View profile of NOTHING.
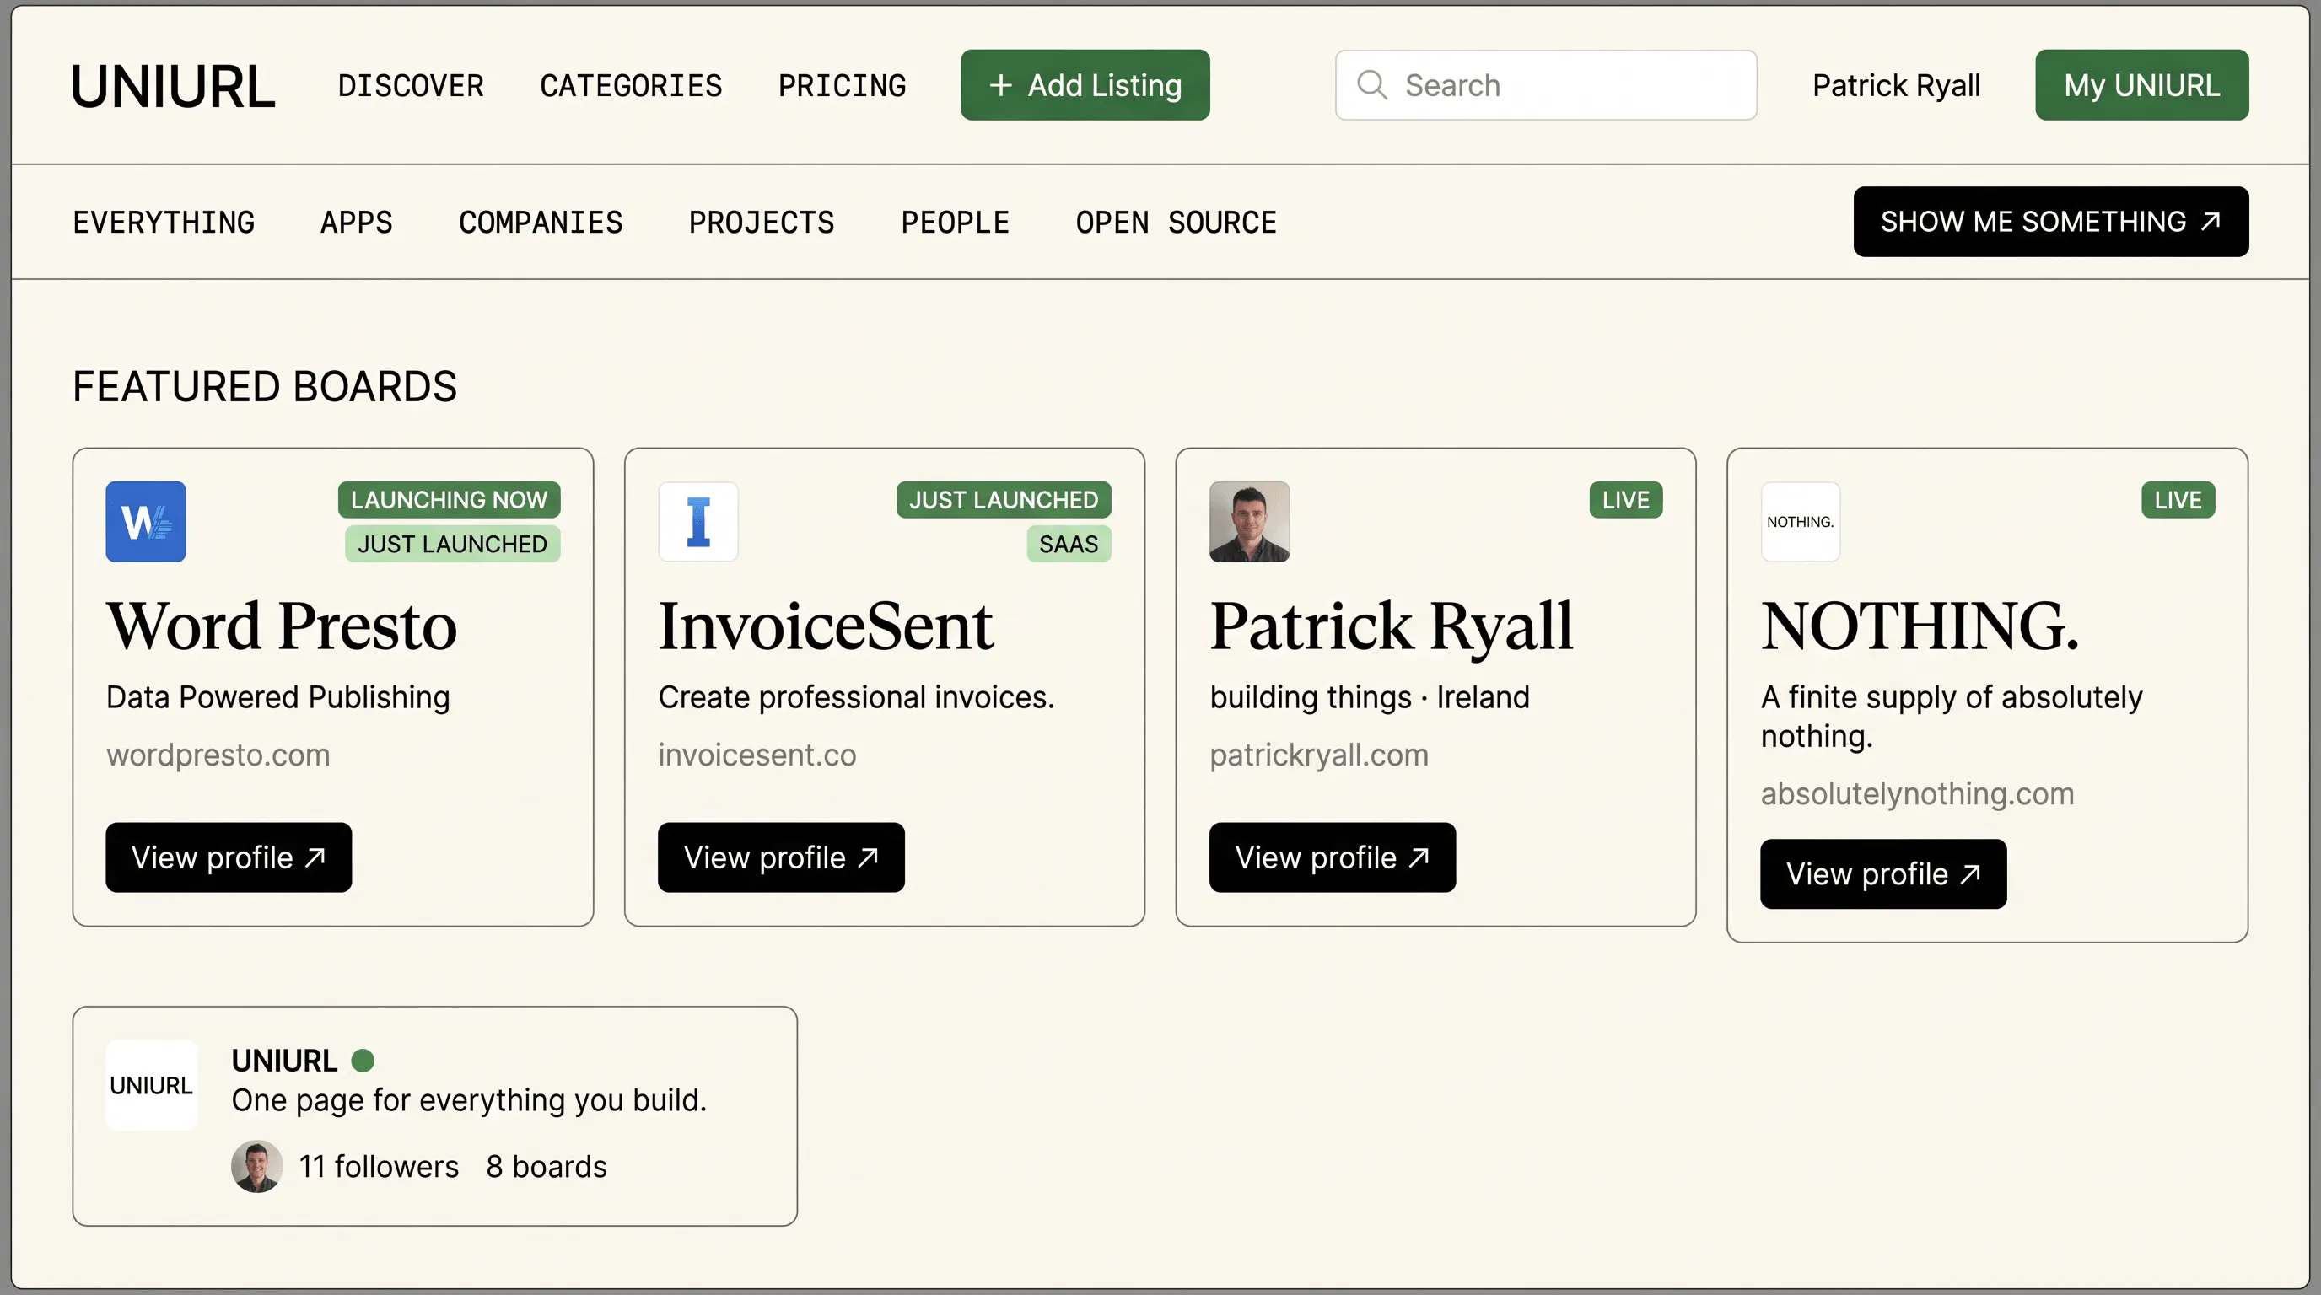 pyautogui.click(x=1884, y=873)
